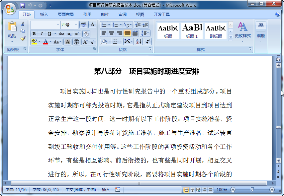Open the Font dialog launcher
Image resolution: width=284 pixels, height=196 pixels.
click(x=95, y=49)
